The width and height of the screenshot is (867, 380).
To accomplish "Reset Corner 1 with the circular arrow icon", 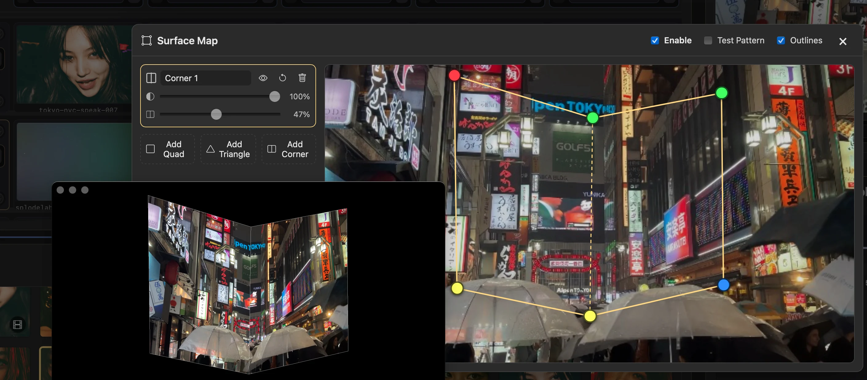I will pyautogui.click(x=282, y=78).
